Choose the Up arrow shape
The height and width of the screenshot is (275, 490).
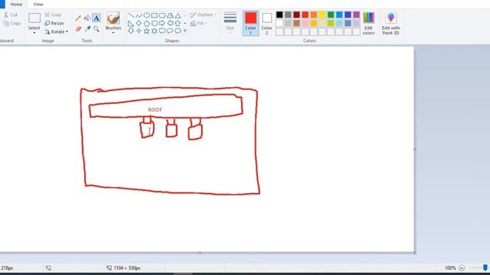coord(178,23)
